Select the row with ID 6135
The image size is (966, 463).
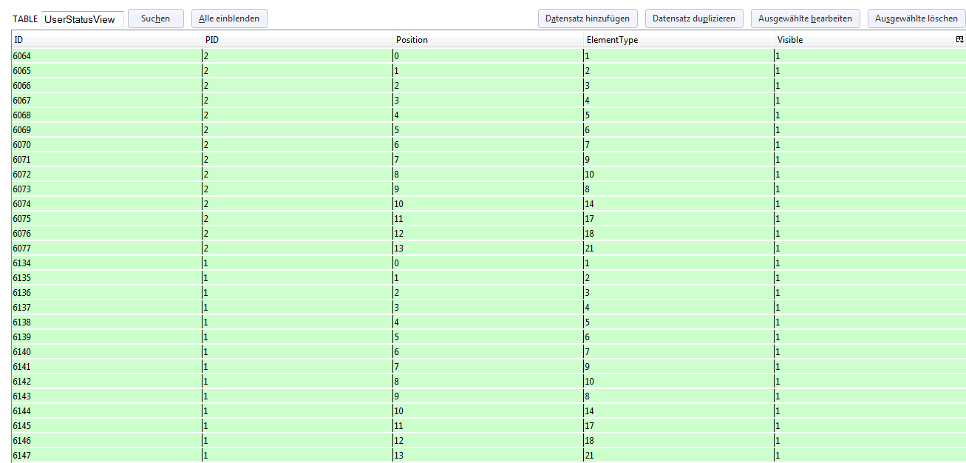point(489,278)
